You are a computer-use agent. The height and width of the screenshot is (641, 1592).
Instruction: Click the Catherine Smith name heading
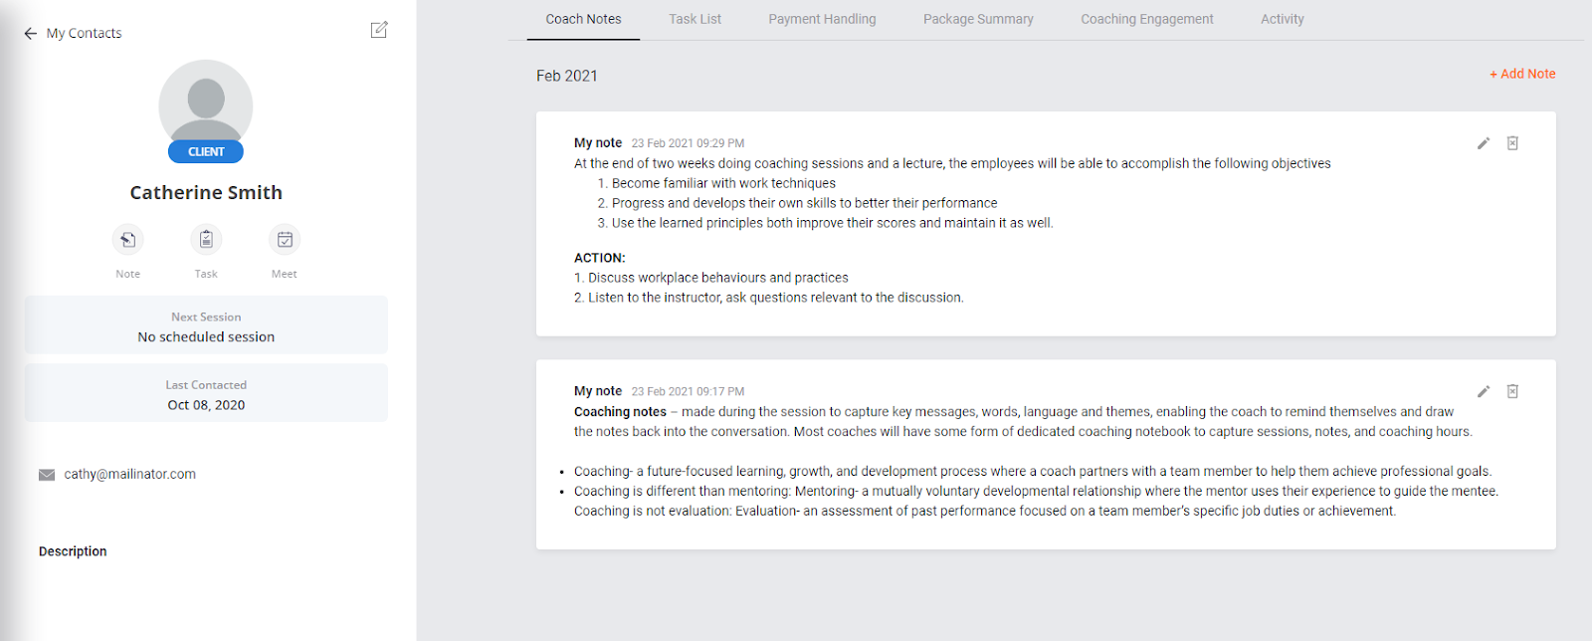(206, 193)
